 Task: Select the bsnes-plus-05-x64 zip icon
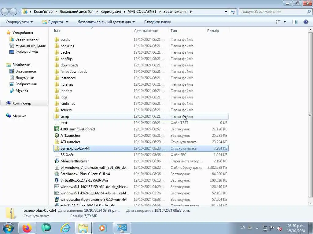point(57,148)
